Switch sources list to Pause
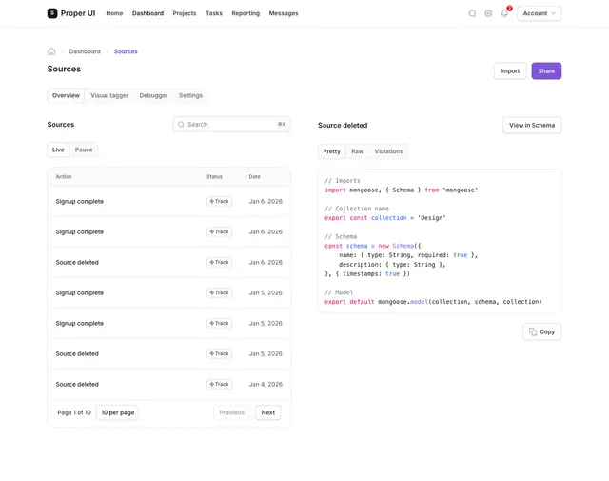Viewport: 609px width, 481px height. click(84, 150)
